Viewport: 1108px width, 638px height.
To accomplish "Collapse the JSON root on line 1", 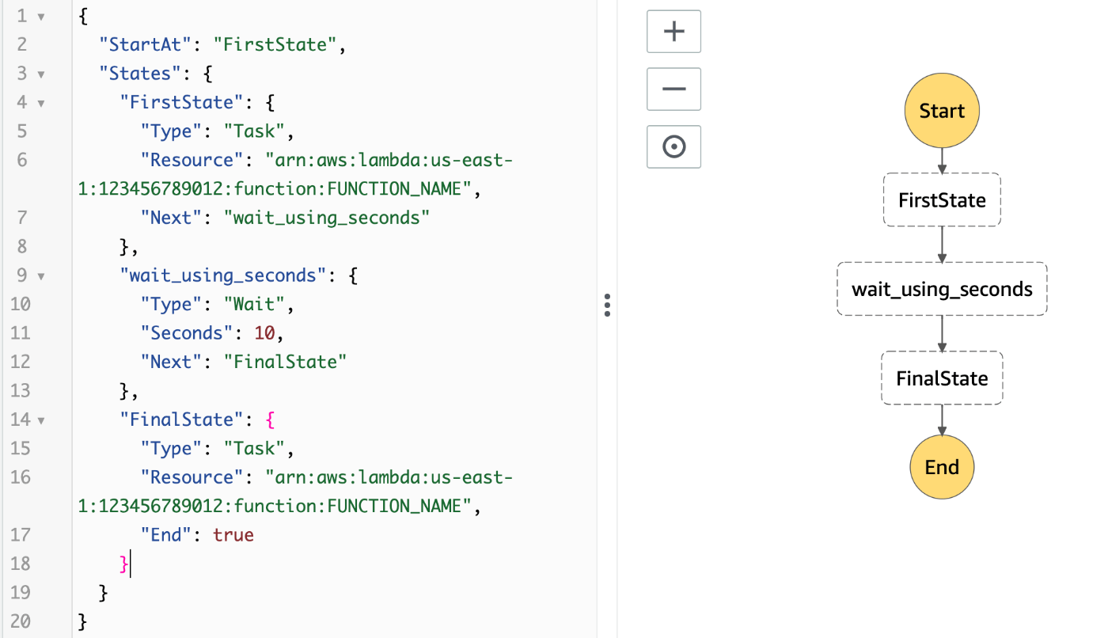I will tap(41, 14).
